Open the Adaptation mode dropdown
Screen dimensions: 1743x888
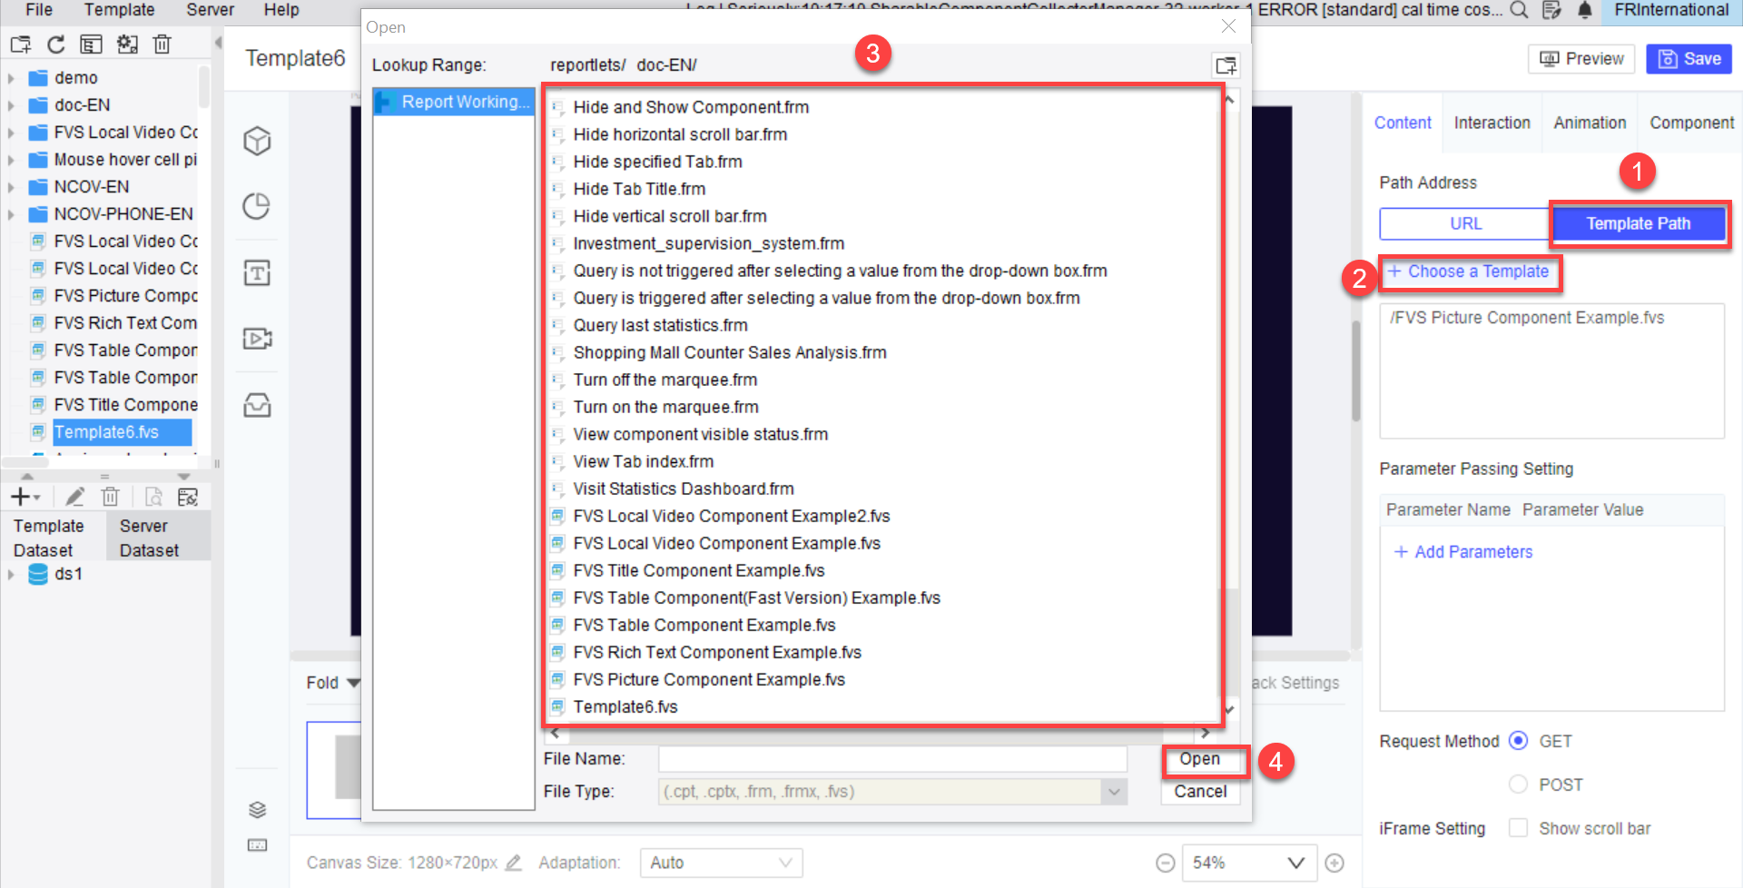coord(720,862)
